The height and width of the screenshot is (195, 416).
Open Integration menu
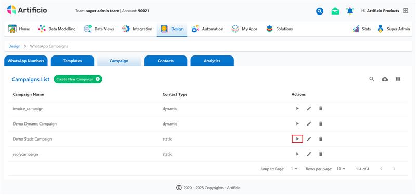point(137,29)
